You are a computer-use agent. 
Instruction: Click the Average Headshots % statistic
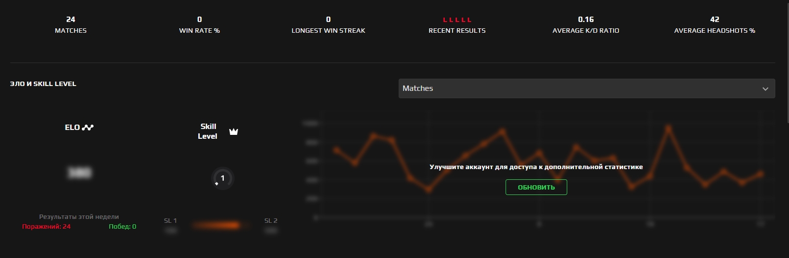point(715,24)
